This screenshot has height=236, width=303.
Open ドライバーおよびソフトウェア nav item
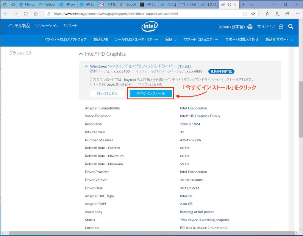[x=65, y=39]
